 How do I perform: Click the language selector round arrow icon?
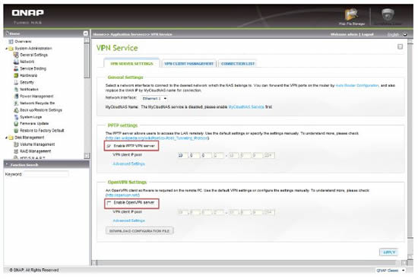pyautogui.click(x=404, y=34)
